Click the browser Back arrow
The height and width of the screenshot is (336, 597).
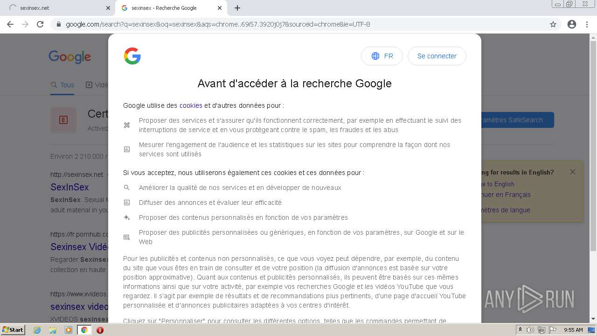tap(10, 24)
